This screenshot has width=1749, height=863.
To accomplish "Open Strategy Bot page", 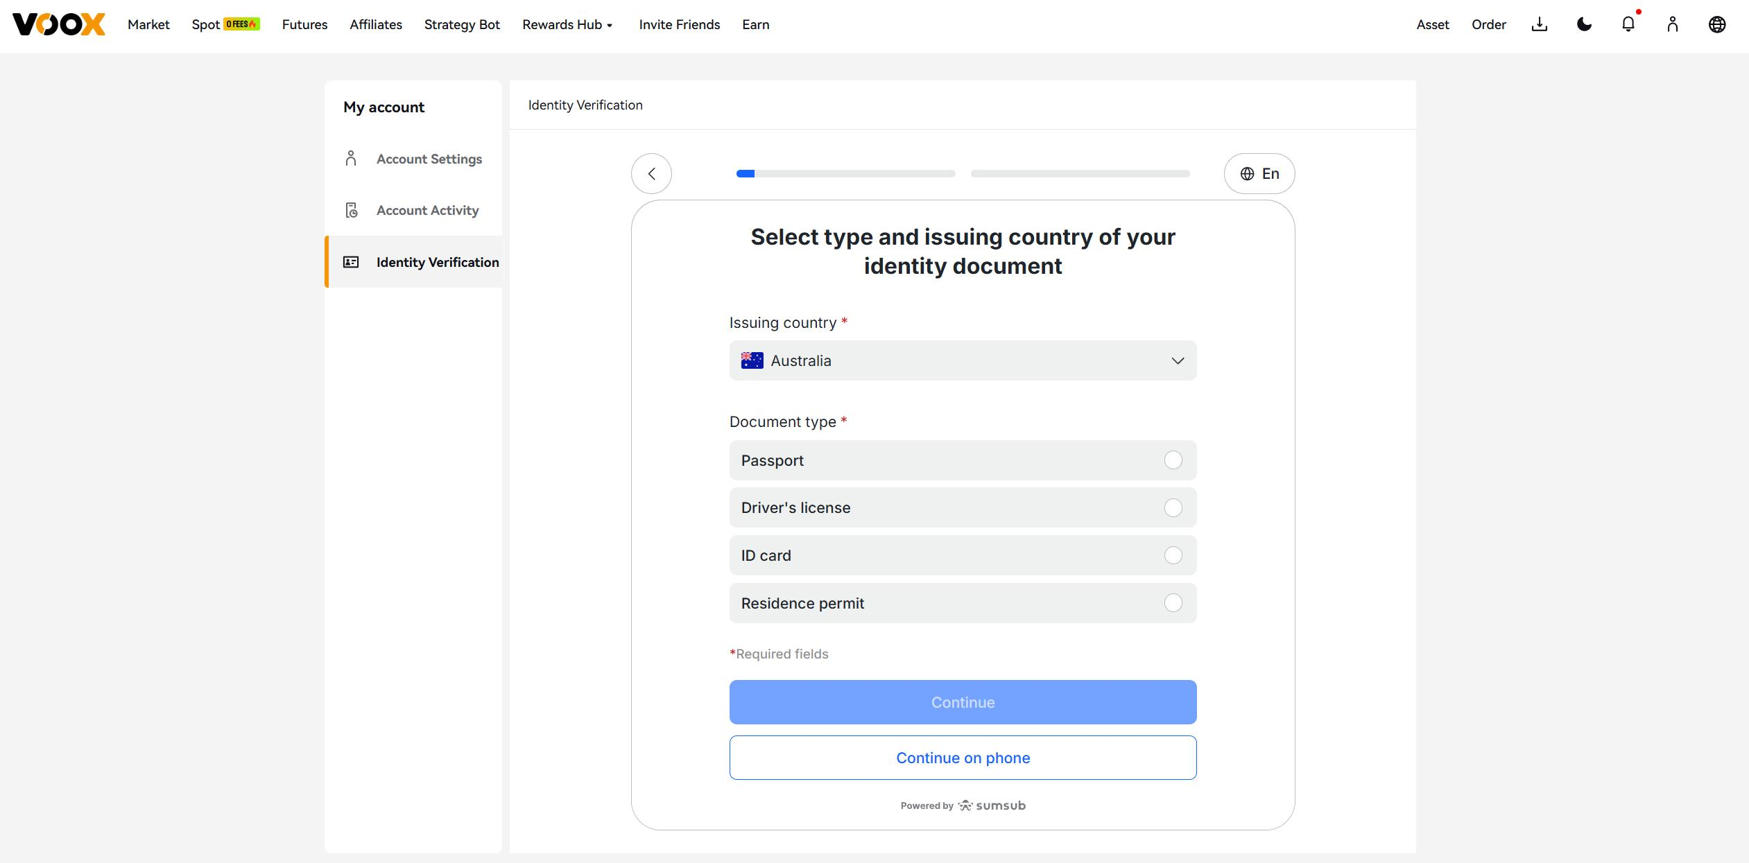I will (462, 24).
